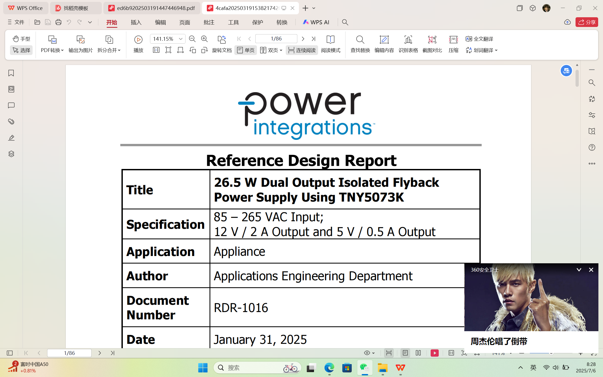Click the zoom out magnifier icon
The width and height of the screenshot is (603, 377).
click(x=192, y=39)
